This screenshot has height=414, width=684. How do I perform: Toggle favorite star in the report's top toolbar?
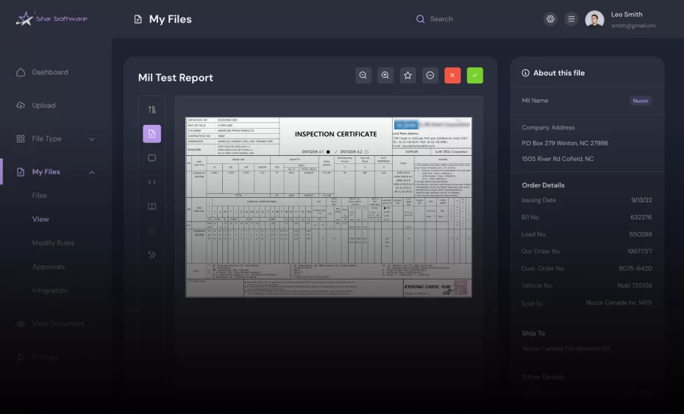[x=407, y=75]
